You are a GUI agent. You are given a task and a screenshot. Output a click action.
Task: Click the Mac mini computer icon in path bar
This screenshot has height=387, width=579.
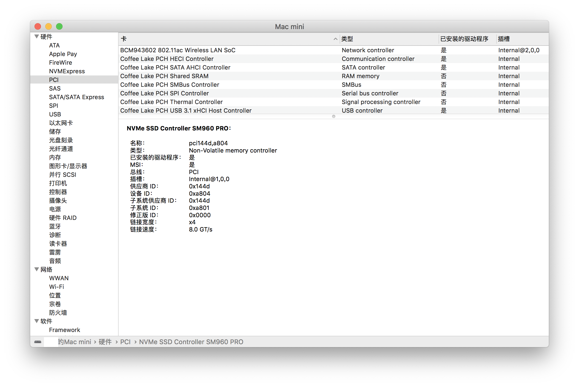click(x=38, y=342)
